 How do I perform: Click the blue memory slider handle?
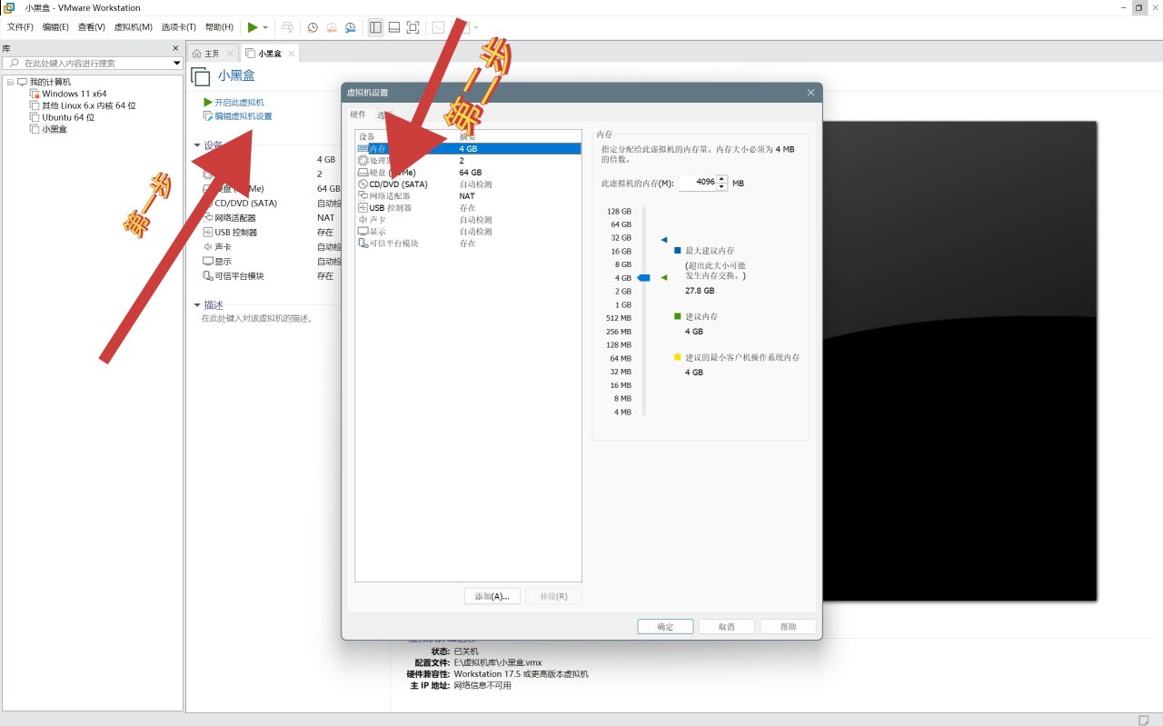point(644,278)
